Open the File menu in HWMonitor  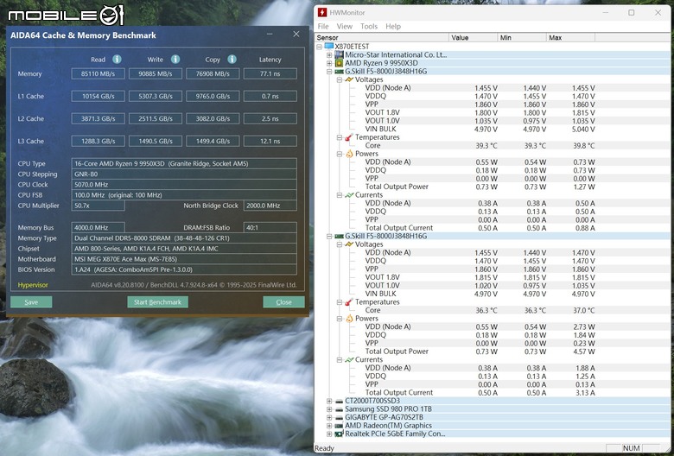click(323, 26)
